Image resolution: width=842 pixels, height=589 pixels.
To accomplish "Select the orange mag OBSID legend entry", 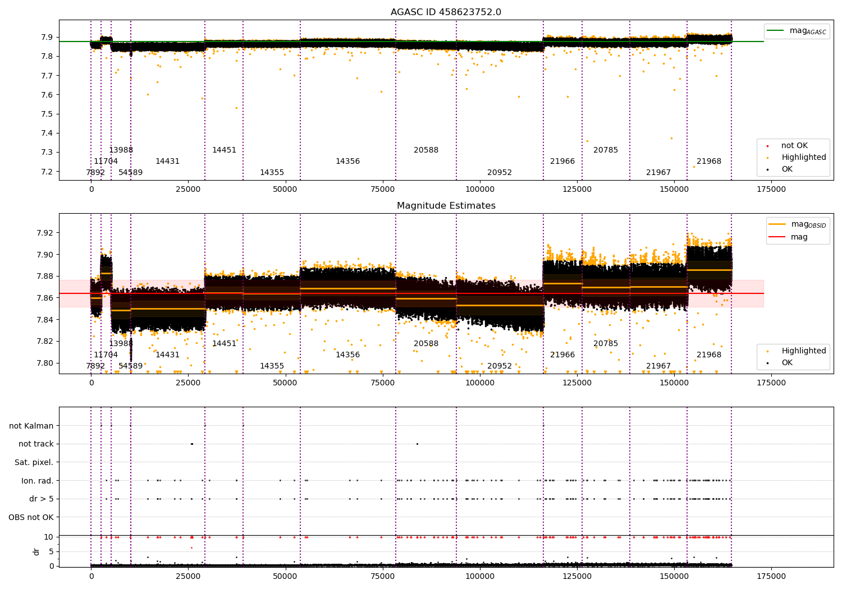I will [x=798, y=224].
